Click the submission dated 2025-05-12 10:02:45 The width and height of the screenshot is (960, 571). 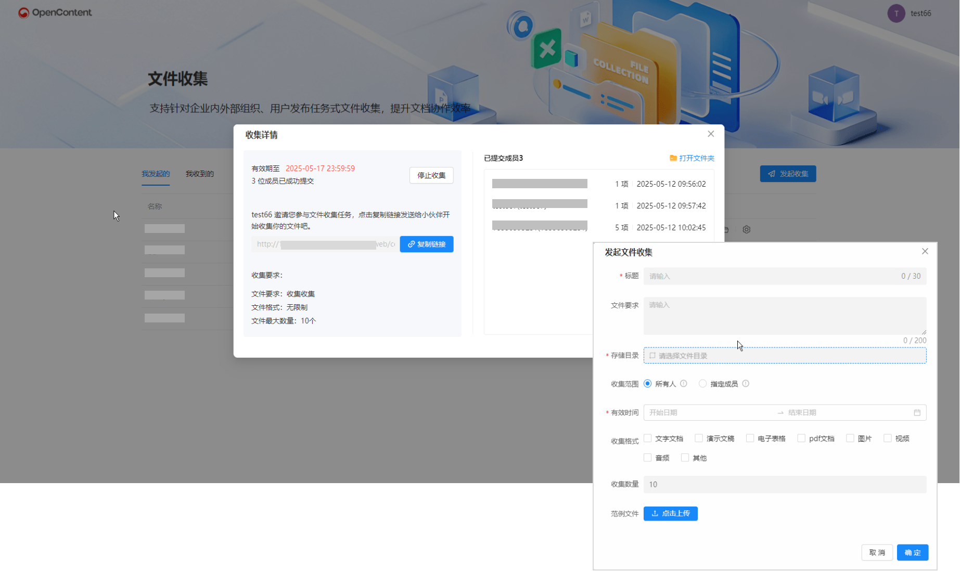pyautogui.click(x=599, y=228)
